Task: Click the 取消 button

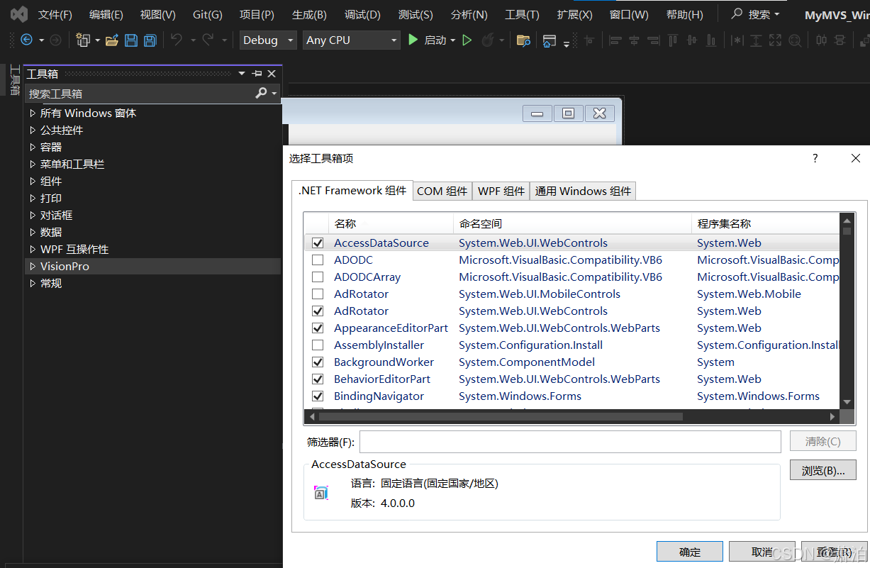Action: 762,552
